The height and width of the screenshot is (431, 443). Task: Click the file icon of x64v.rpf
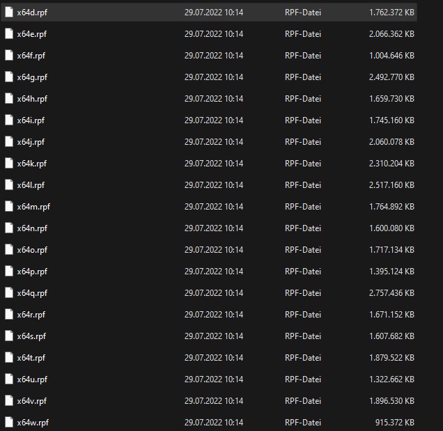(x=9, y=400)
